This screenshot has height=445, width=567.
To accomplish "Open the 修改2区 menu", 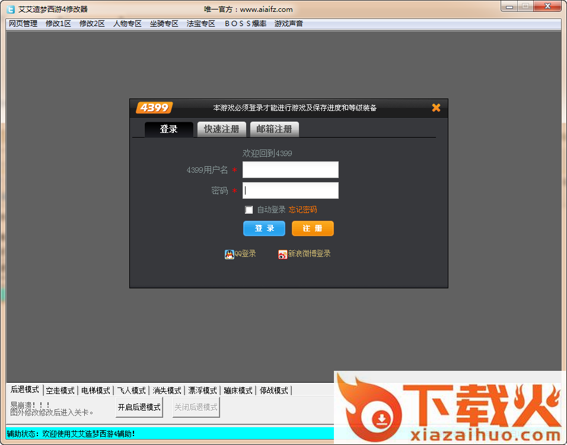I will [92, 24].
